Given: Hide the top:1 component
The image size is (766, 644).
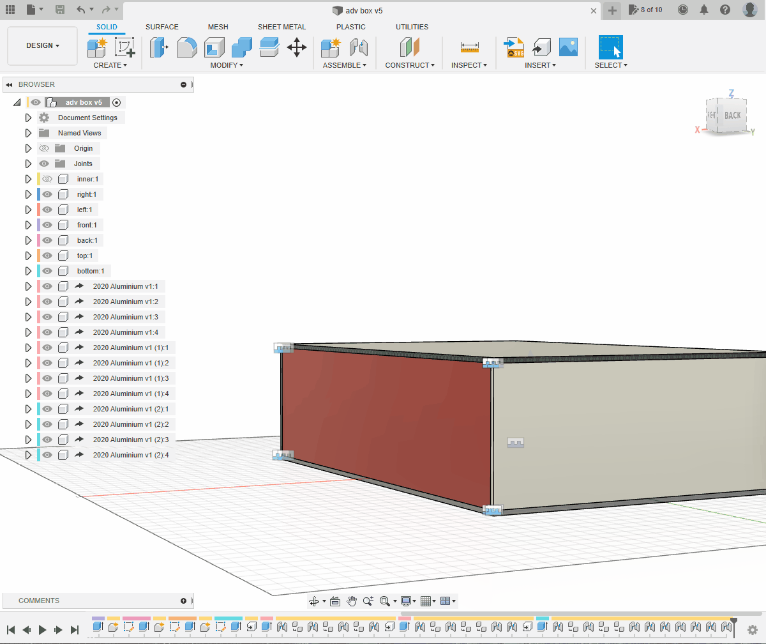Looking at the screenshot, I should click(x=47, y=256).
